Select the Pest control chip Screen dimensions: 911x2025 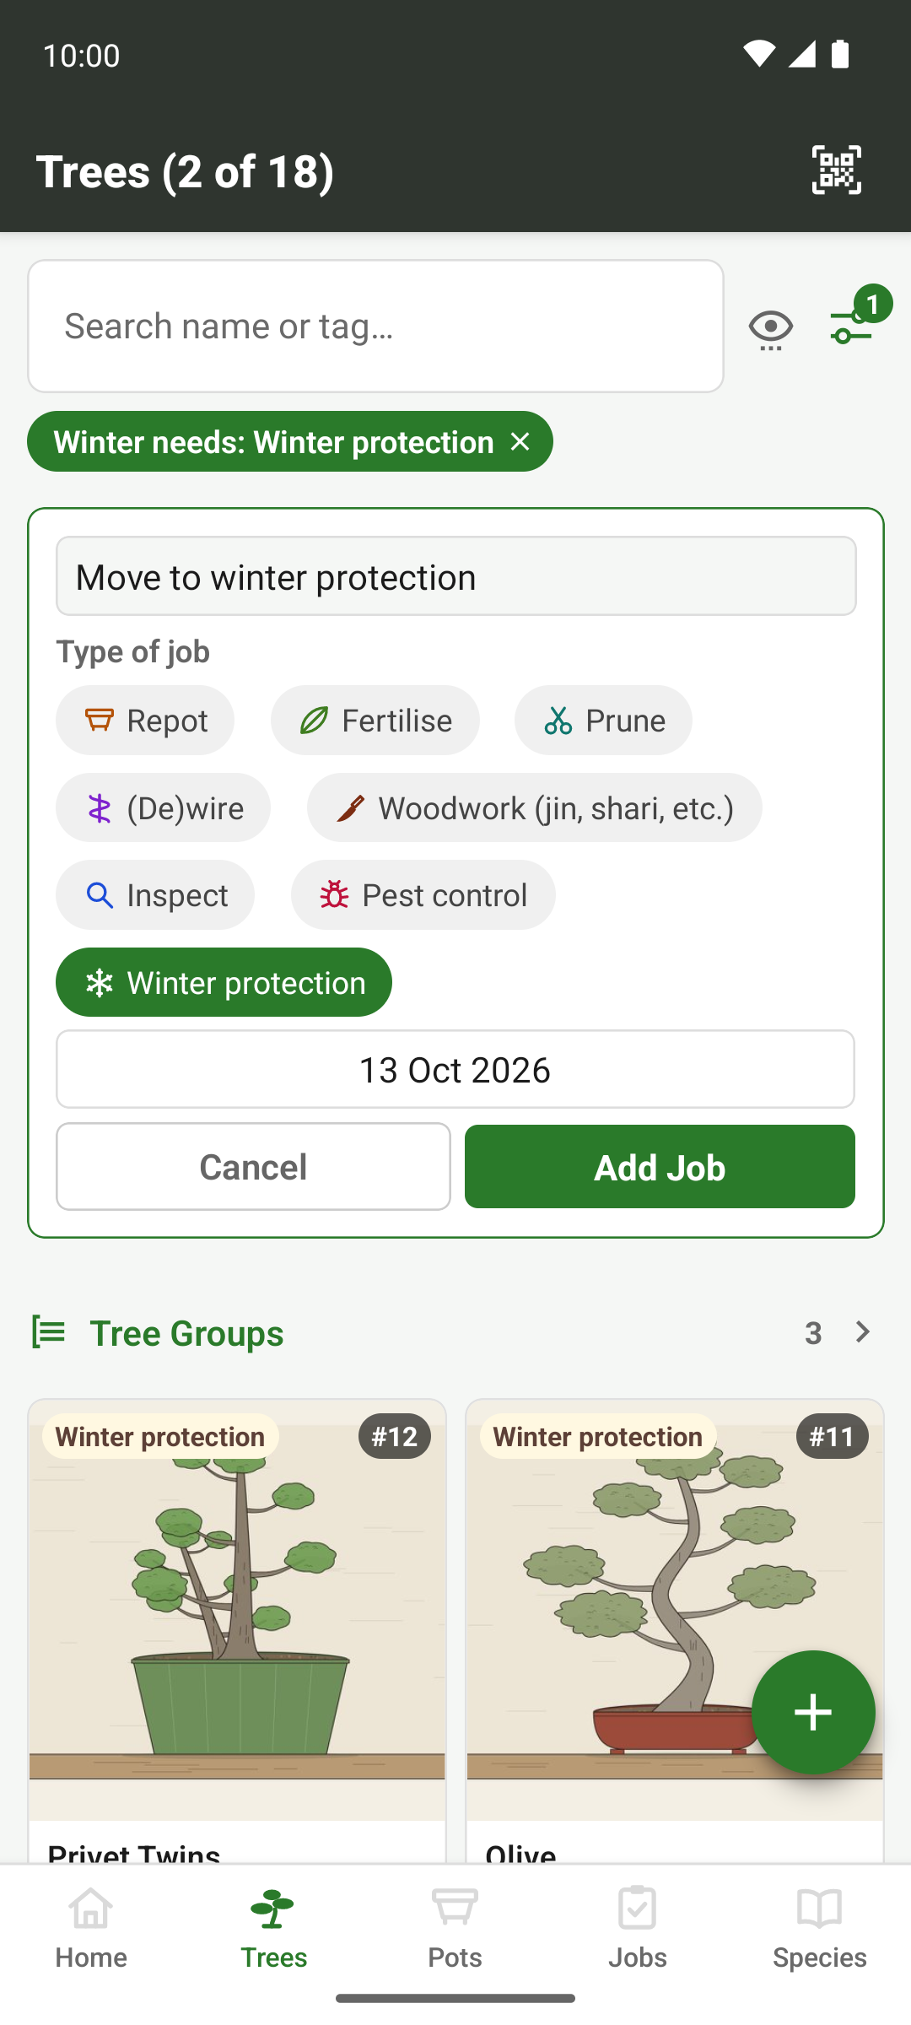[x=423, y=894]
